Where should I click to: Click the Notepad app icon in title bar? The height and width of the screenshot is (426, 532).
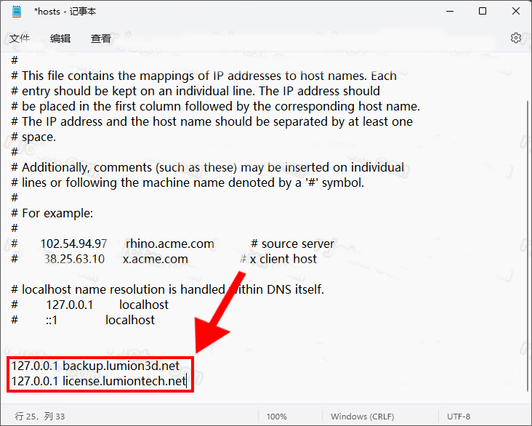pyautogui.click(x=16, y=12)
